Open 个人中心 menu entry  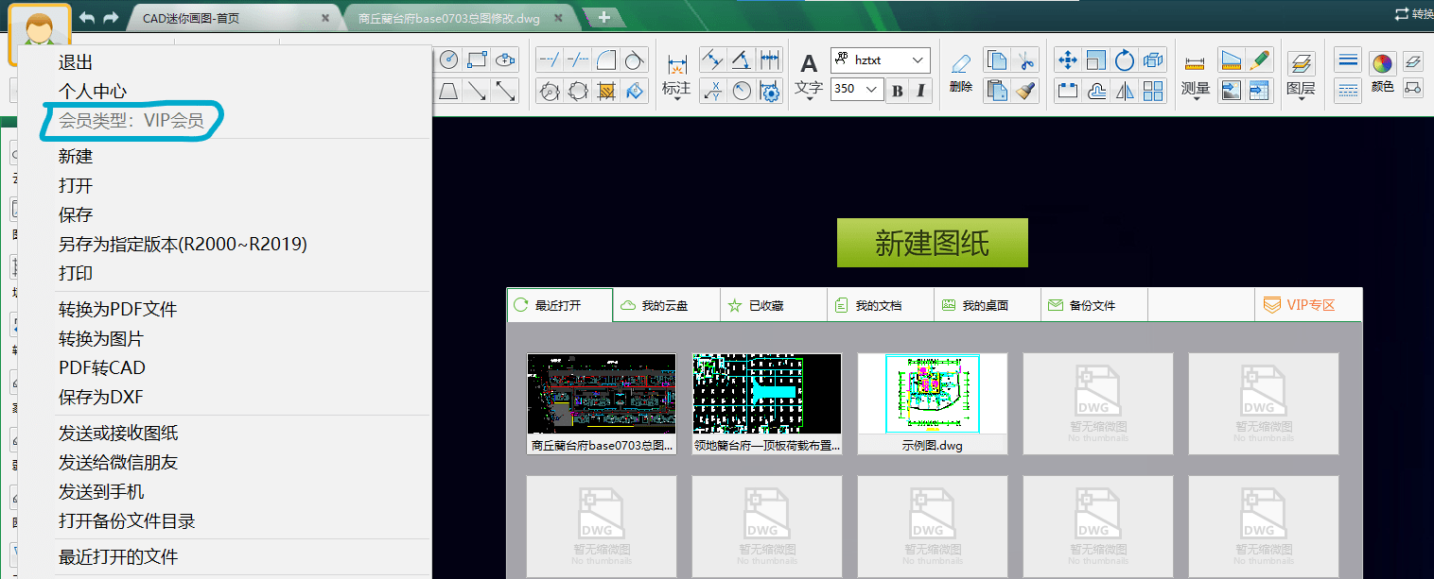point(93,92)
